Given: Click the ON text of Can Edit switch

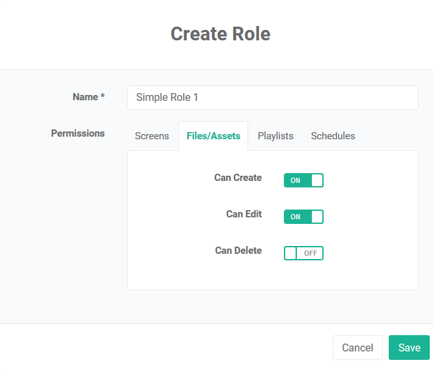Looking at the screenshot, I should point(295,217).
